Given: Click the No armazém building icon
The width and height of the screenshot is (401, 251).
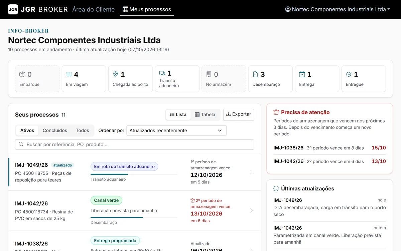Looking at the screenshot, I should click(x=209, y=74).
